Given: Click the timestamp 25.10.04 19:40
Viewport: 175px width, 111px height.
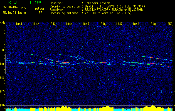Looking at the screenshot, I should (x=14, y=13).
